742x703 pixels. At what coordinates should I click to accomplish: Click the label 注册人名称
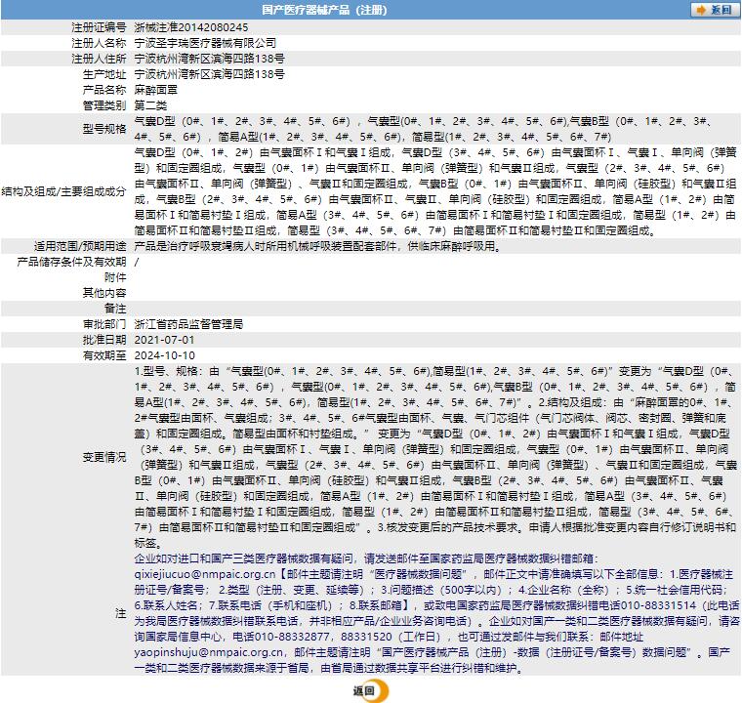pos(99,43)
